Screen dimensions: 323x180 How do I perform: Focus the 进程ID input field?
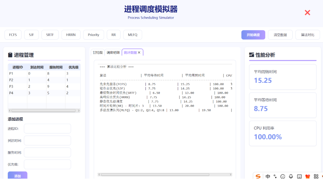click(x=47, y=128)
